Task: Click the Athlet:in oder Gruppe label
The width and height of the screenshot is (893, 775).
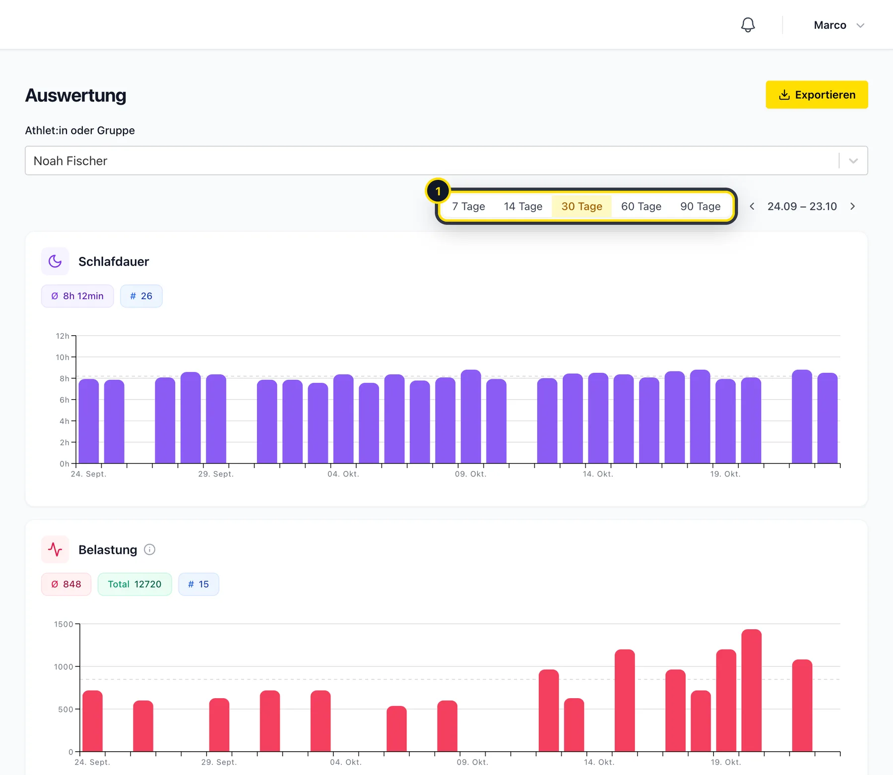Action: pyautogui.click(x=80, y=130)
